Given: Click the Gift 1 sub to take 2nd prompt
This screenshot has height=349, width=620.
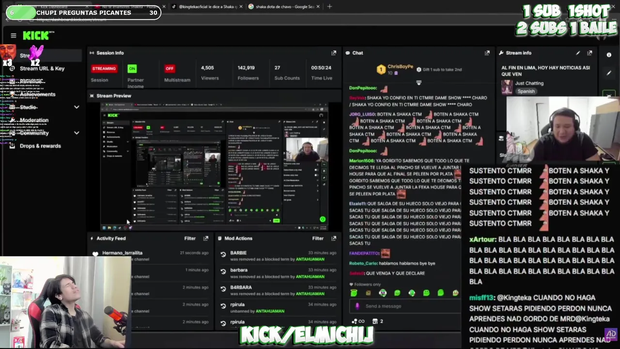Looking at the screenshot, I should [x=439, y=70].
